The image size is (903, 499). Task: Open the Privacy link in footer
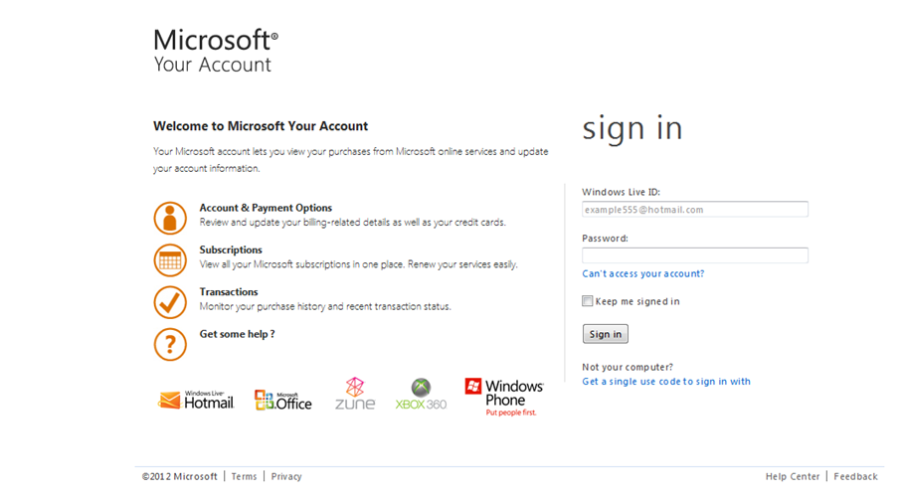coord(286,477)
